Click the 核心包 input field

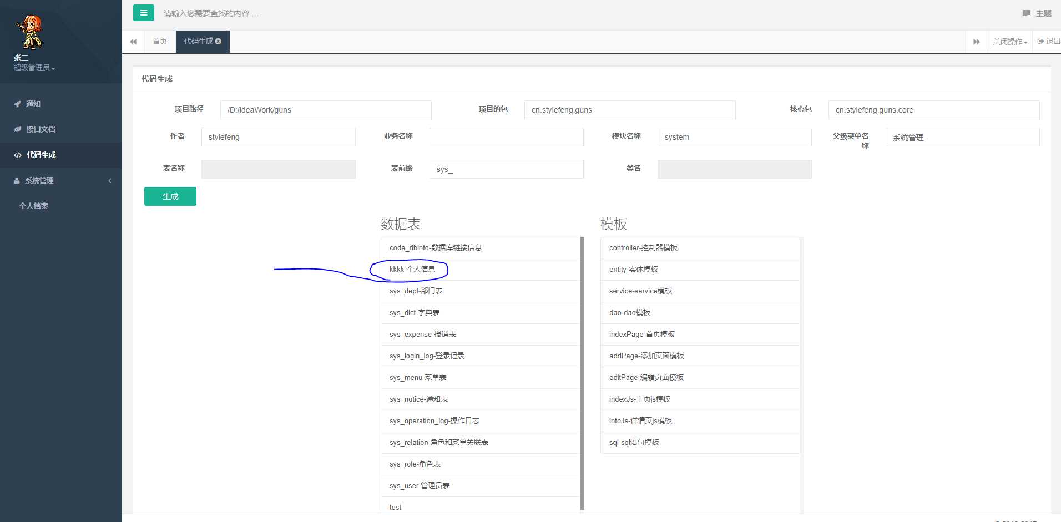tap(934, 110)
